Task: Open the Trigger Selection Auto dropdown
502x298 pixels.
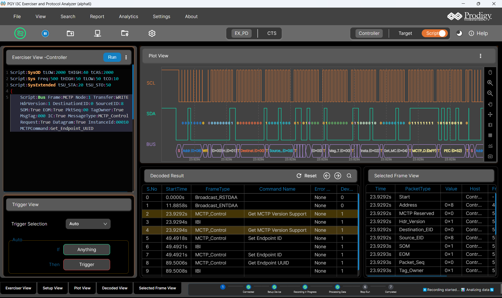Action: [x=88, y=224]
